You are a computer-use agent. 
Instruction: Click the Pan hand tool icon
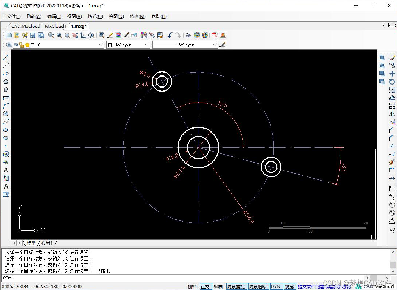pyautogui.click(x=75, y=35)
